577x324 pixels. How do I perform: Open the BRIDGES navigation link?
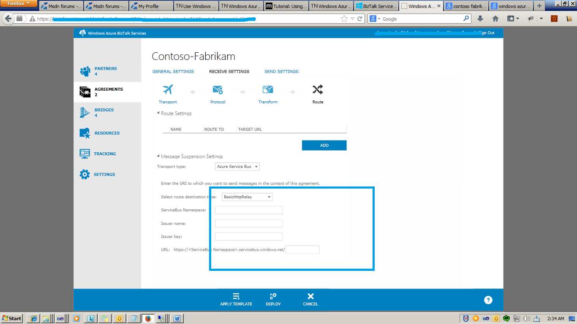tap(104, 110)
